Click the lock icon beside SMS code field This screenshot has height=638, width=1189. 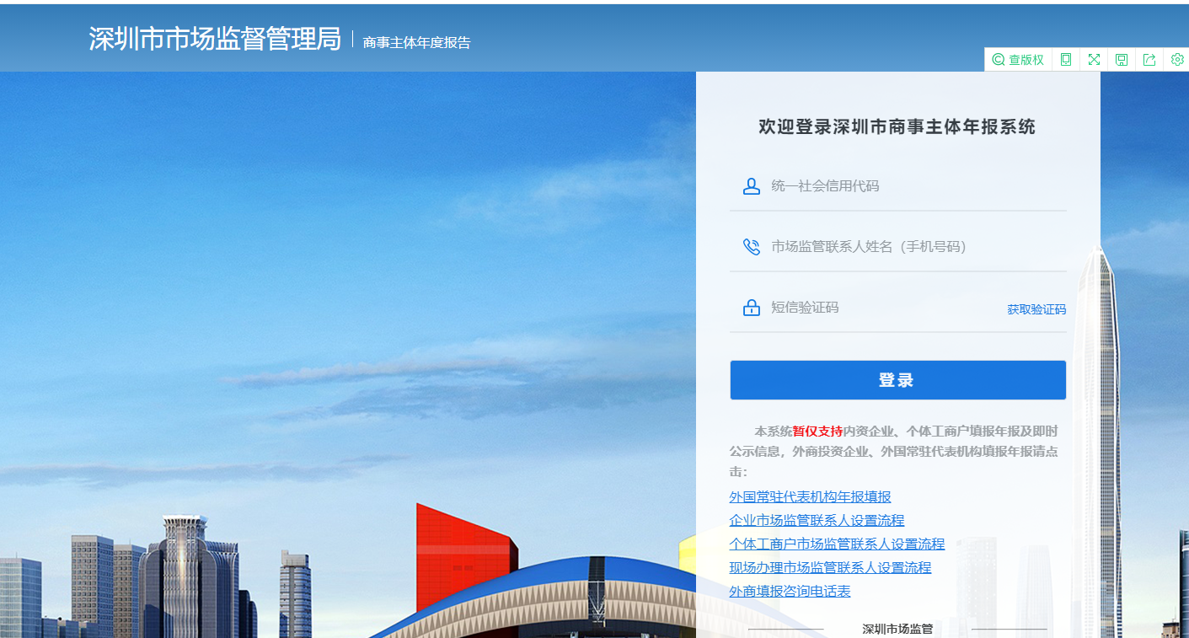[x=751, y=307]
